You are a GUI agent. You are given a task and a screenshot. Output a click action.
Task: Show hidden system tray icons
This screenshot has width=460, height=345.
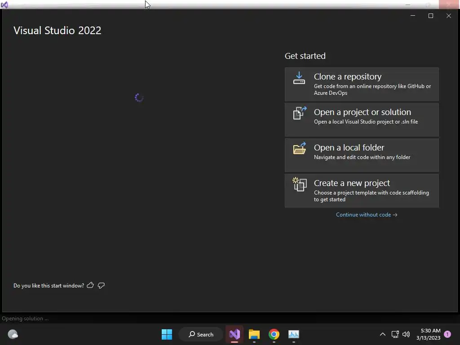pyautogui.click(x=383, y=334)
